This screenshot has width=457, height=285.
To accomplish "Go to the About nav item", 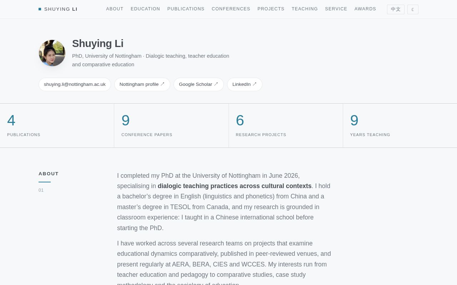I will [x=115, y=9].
